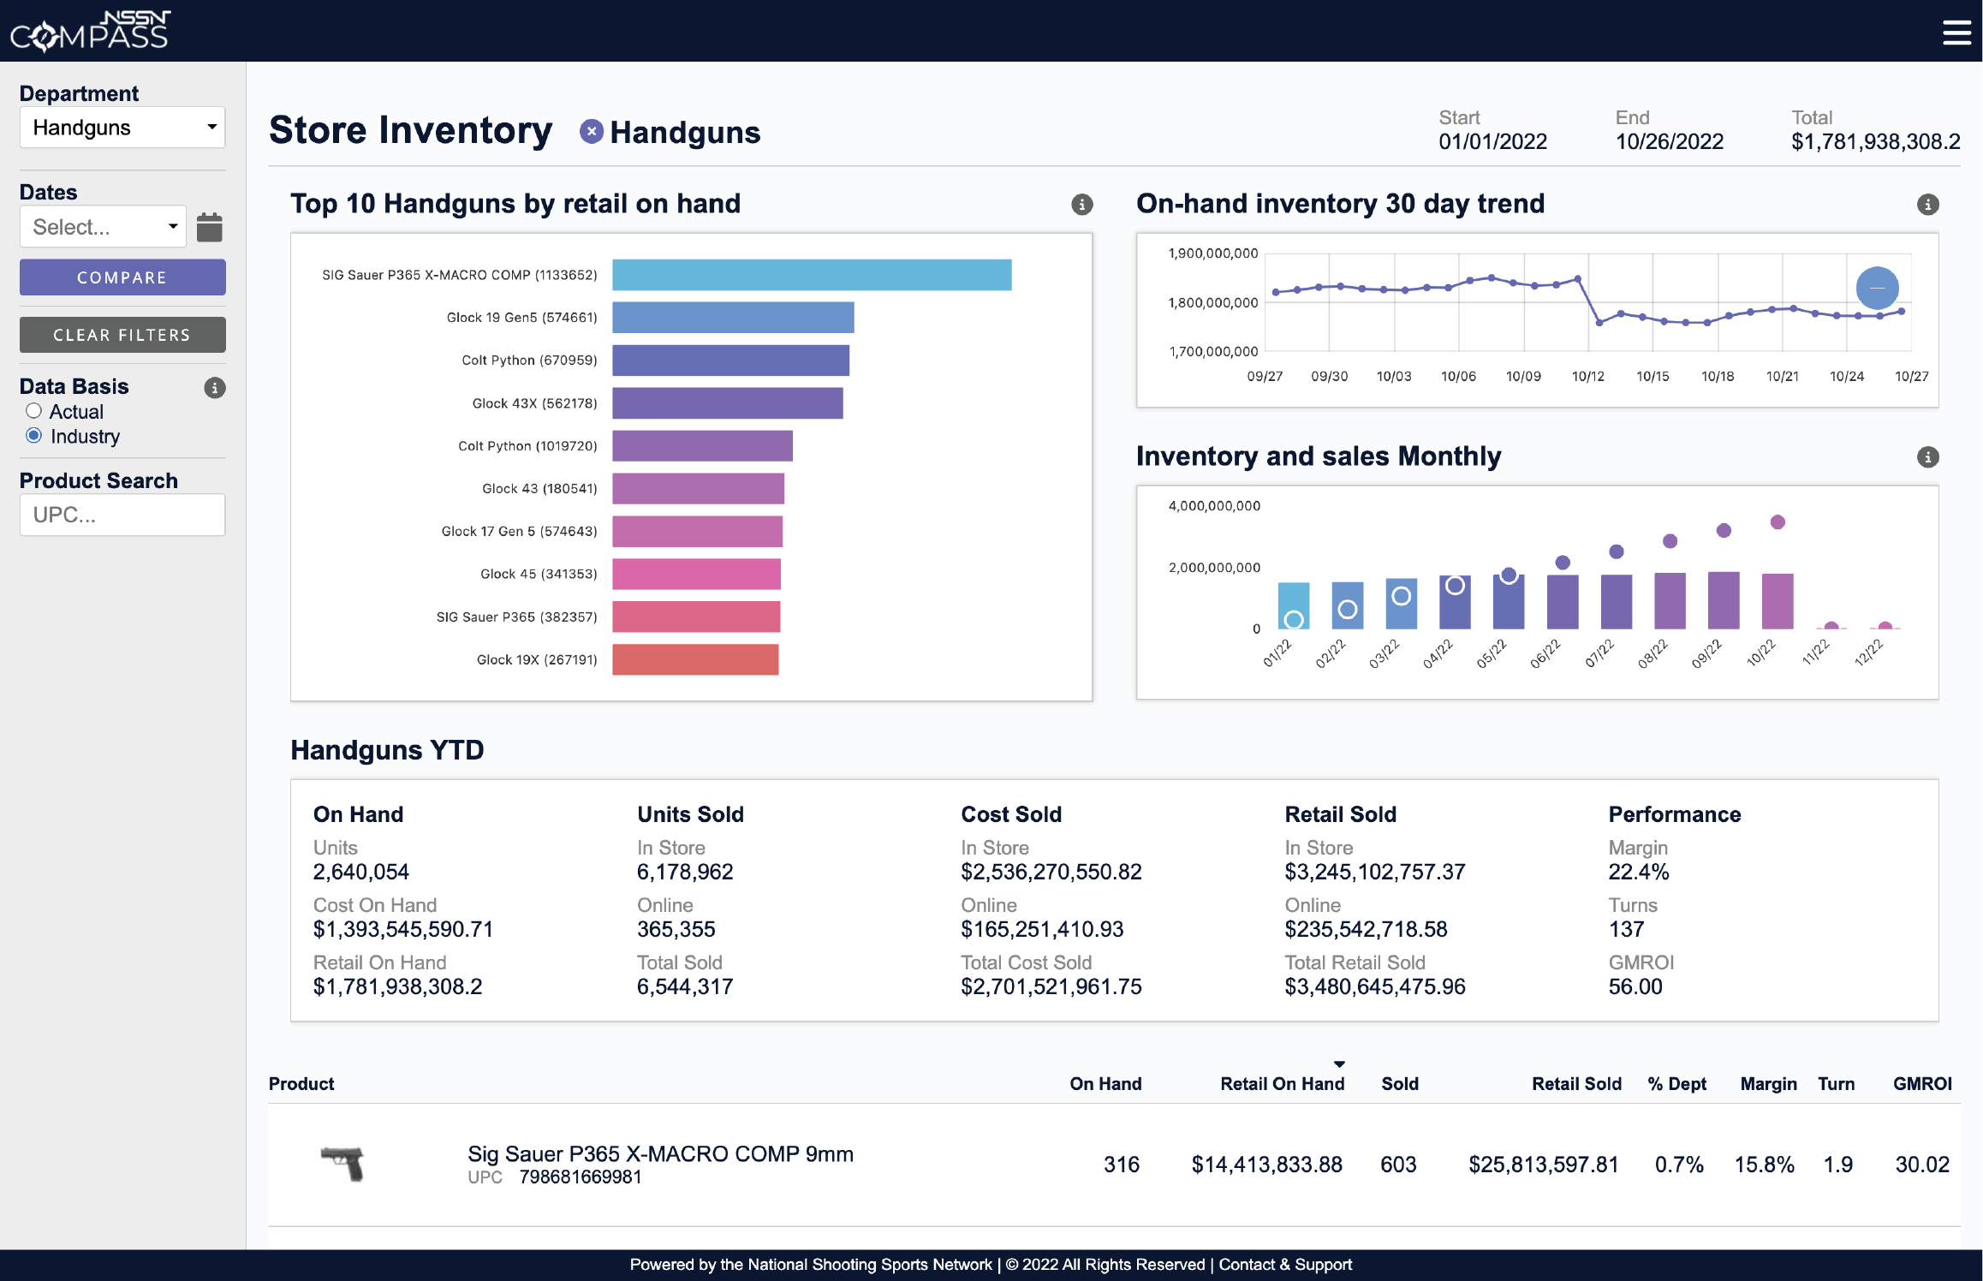This screenshot has width=1983, height=1281.
Task: Sort table by Retail Sold column
Action: [1576, 1084]
